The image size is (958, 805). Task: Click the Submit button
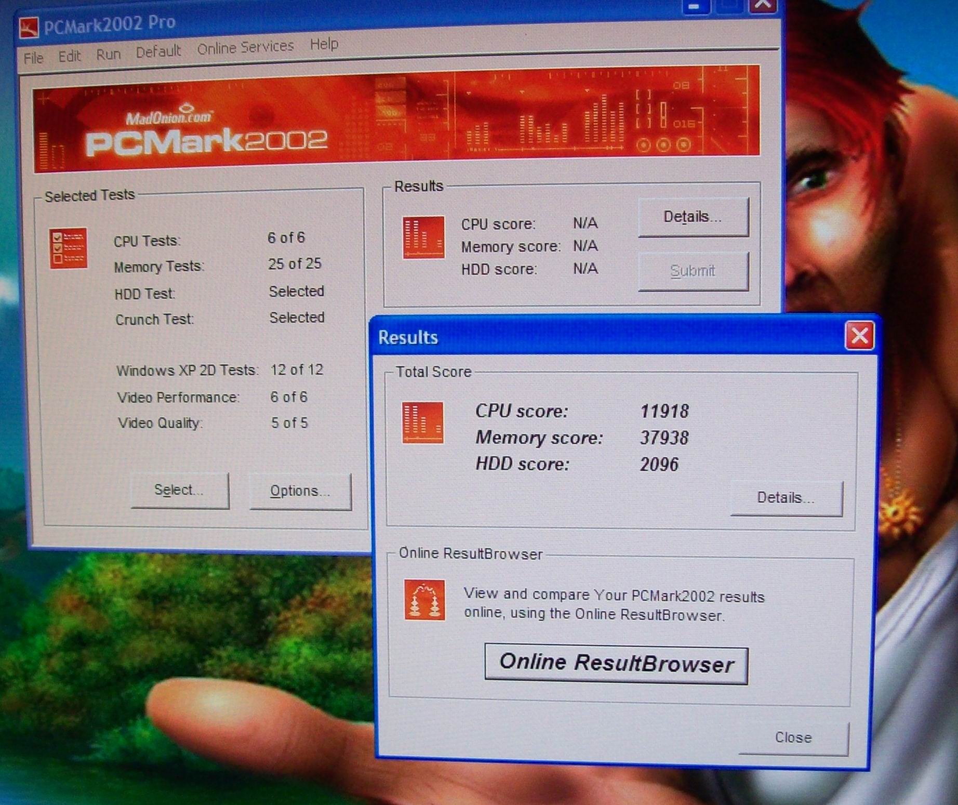tap(693, 271)
